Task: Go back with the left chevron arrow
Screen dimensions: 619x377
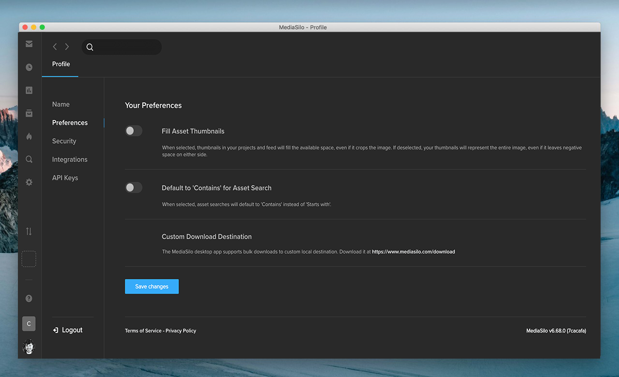Action: pyautogui.click(x=55, y=47)
